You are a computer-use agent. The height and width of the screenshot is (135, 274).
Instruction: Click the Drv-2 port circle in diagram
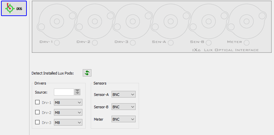point(95,42)
